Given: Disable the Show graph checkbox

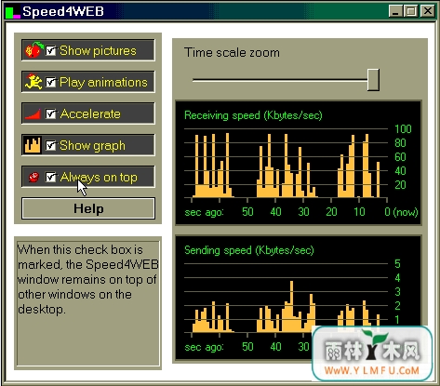Looking at the screenshot, I should 51,145.
